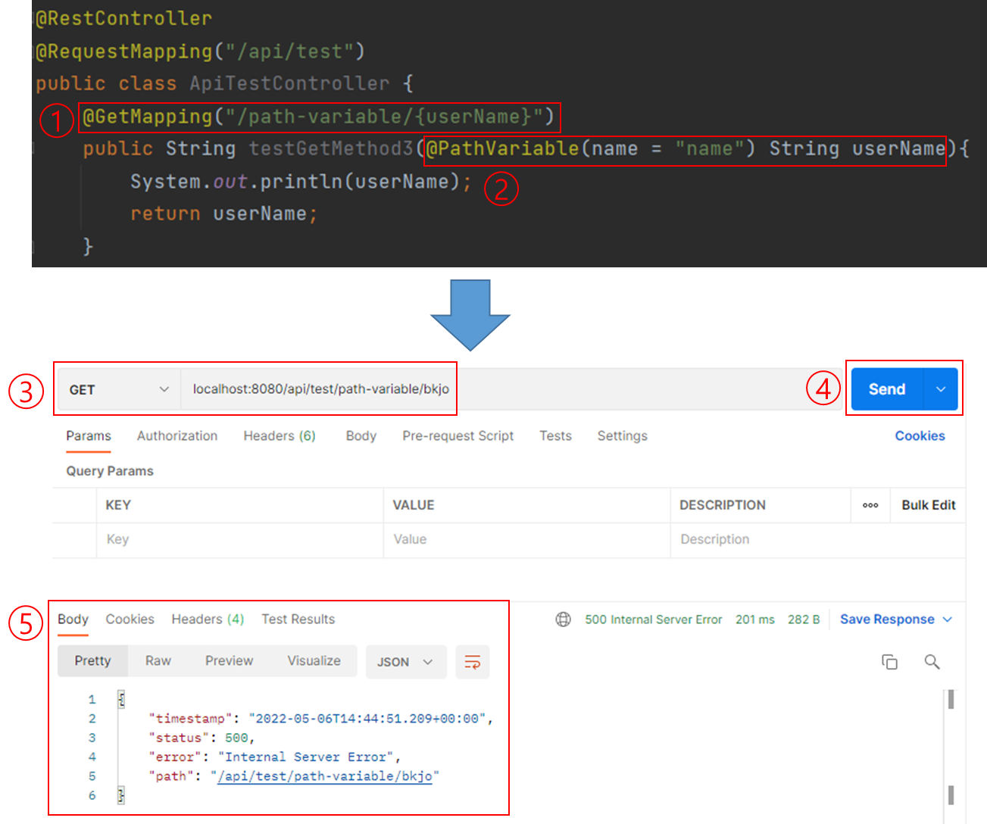Open the Settings tab
Screen dimensions: 987x824
pos(623,436)
